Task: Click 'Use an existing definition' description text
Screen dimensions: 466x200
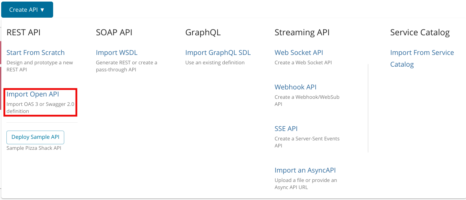Action: [215, 63]
